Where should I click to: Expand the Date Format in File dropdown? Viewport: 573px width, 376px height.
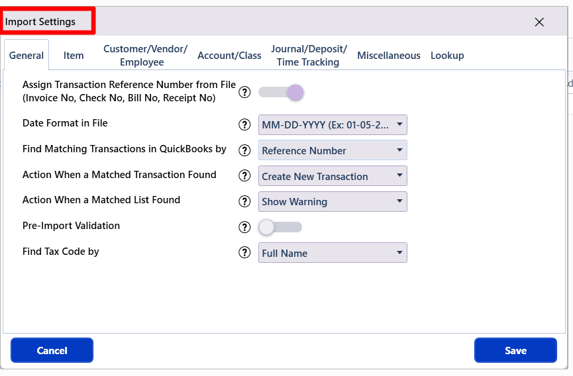click(333, 124)
